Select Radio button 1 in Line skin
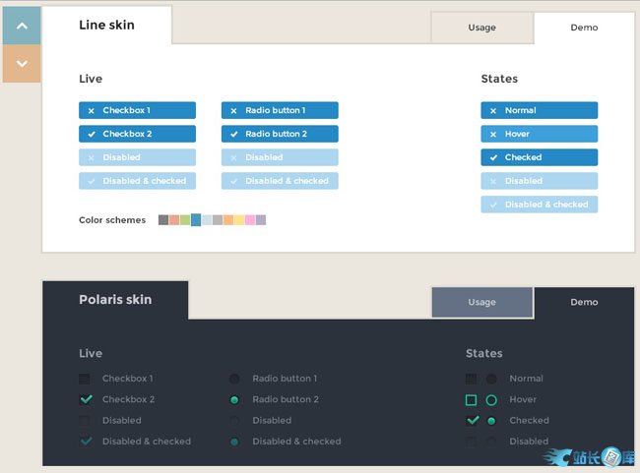640x473 pixels. [x=280, y=111]
